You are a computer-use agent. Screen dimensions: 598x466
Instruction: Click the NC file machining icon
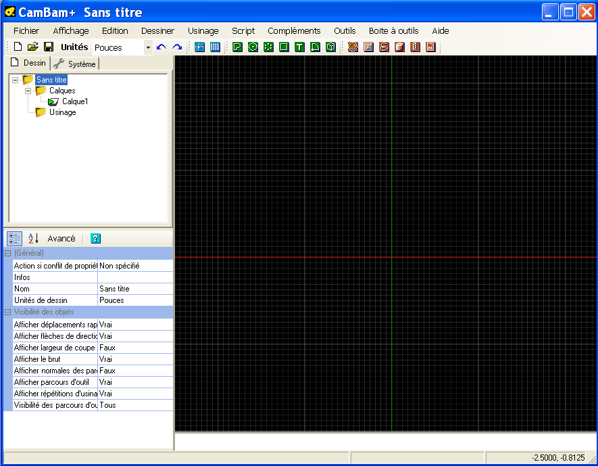coord(430,47)
